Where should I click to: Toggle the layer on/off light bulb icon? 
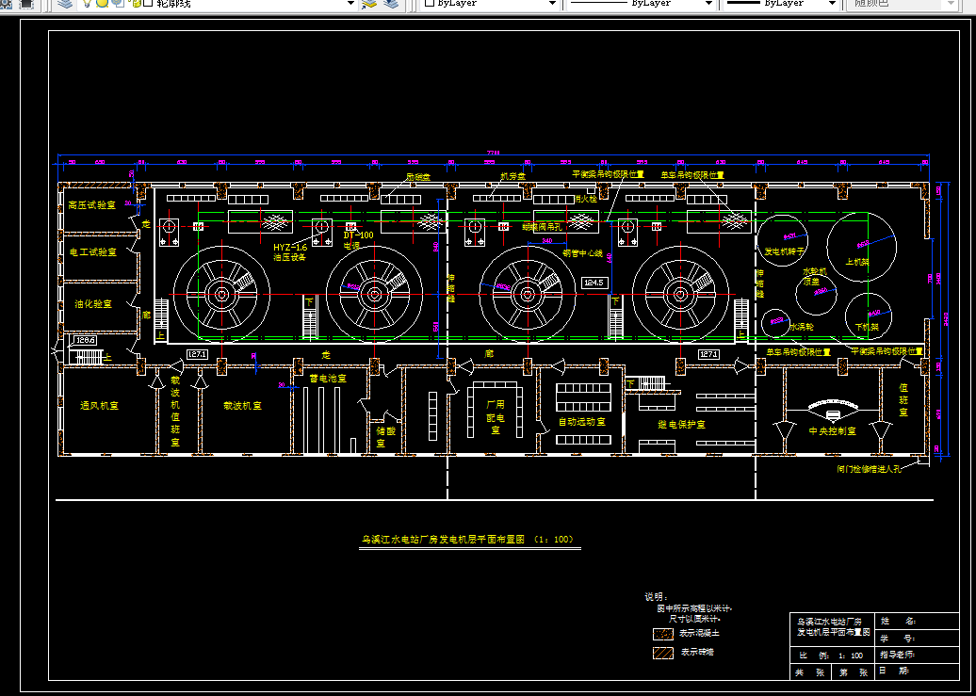point(87,3)
